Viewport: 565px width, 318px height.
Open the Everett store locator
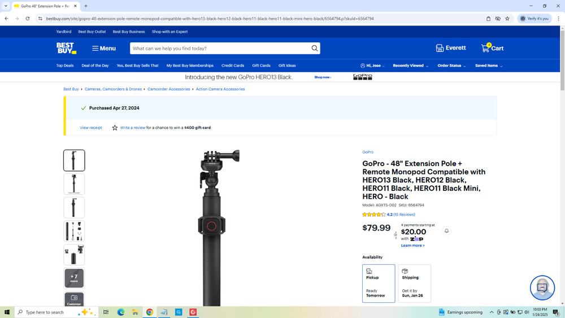pos(450,48)
